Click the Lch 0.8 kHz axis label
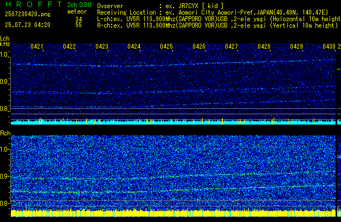 tap(4, 109)
